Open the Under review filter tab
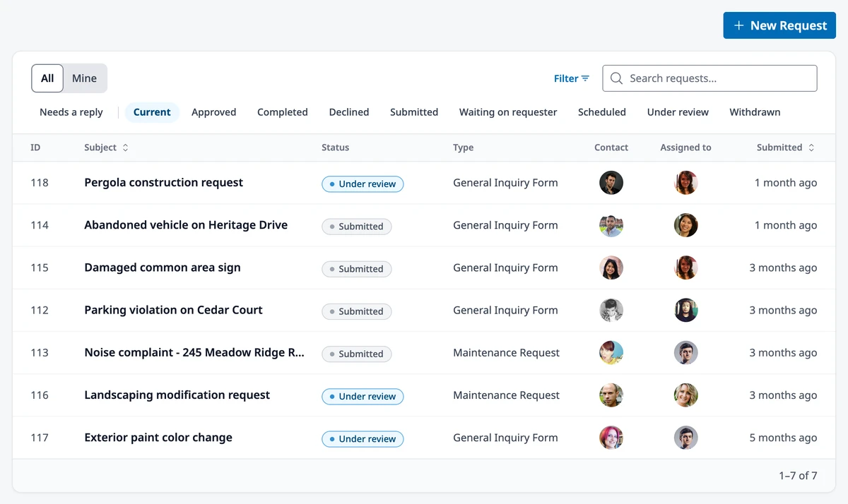 click(x=678, y=112)
